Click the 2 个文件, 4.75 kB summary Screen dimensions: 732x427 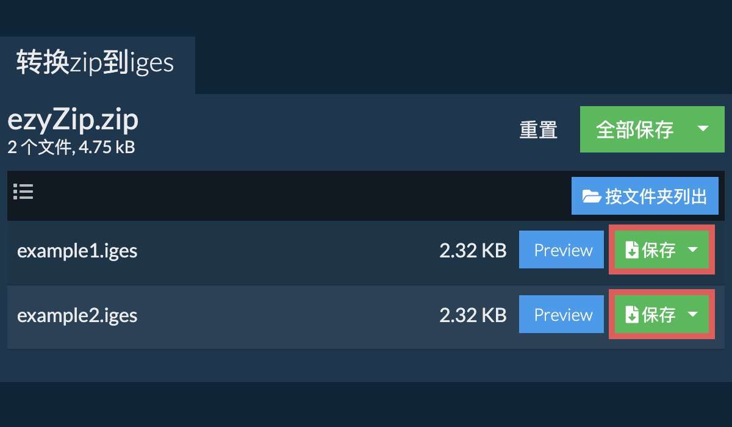(x=71, y=147)
